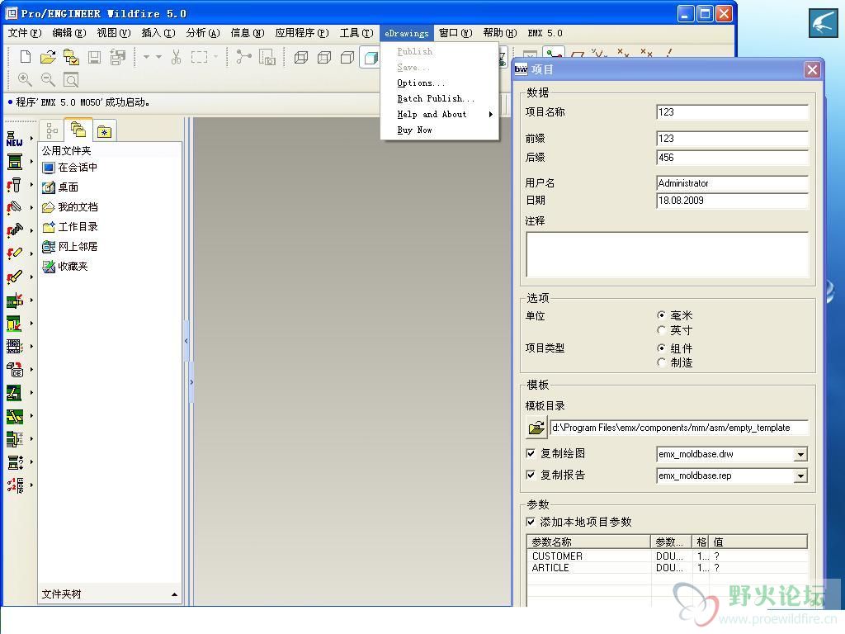Click the 后缀 input field containing 456
This screenshot has height=634, width=845.
click(733, 158)
